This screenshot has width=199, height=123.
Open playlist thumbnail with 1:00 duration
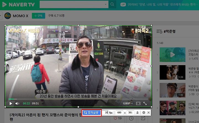pos(172,90)
